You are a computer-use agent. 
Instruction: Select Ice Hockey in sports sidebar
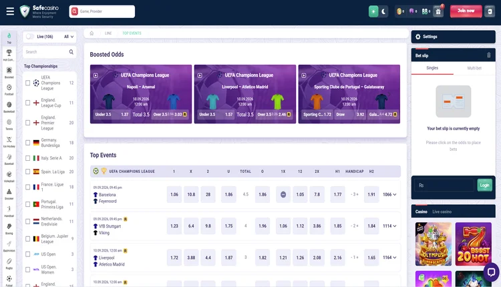click(9, 141)
